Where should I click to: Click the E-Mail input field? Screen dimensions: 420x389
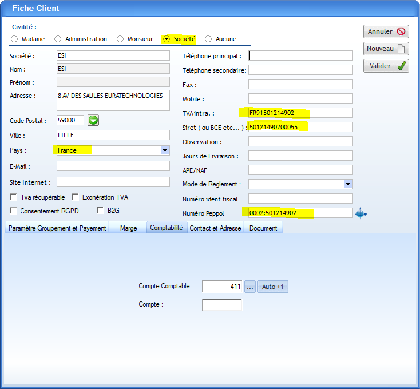tap(113, 166)
